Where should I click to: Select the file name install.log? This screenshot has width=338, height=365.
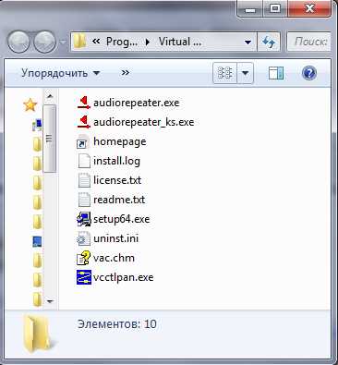(116, 161)
